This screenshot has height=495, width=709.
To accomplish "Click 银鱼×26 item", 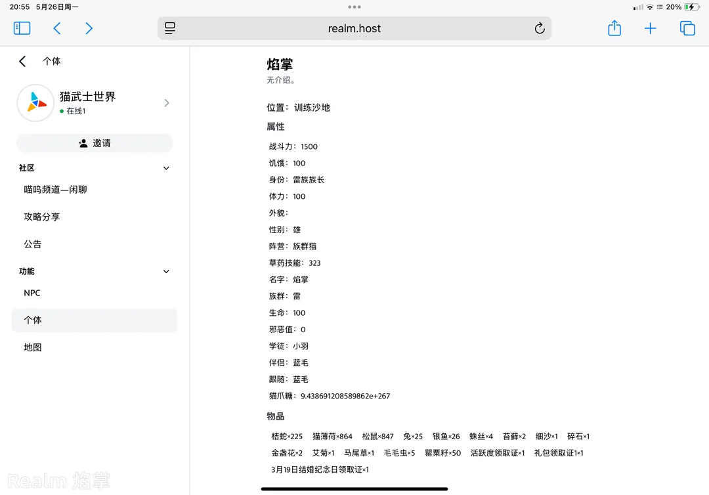I will [446, 436].
